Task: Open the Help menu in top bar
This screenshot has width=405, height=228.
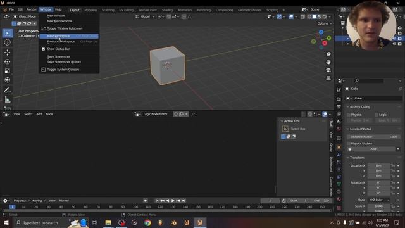Action: point(58,9)
